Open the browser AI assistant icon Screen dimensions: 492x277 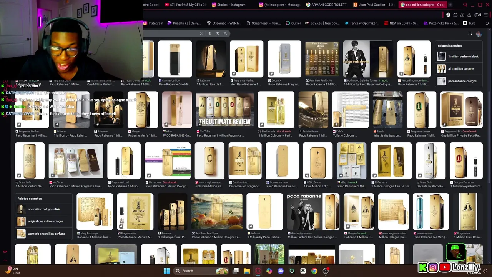tap(478, 15)
